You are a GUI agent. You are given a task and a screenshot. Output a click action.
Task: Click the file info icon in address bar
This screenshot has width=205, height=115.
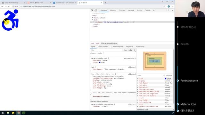click(13, 6)
